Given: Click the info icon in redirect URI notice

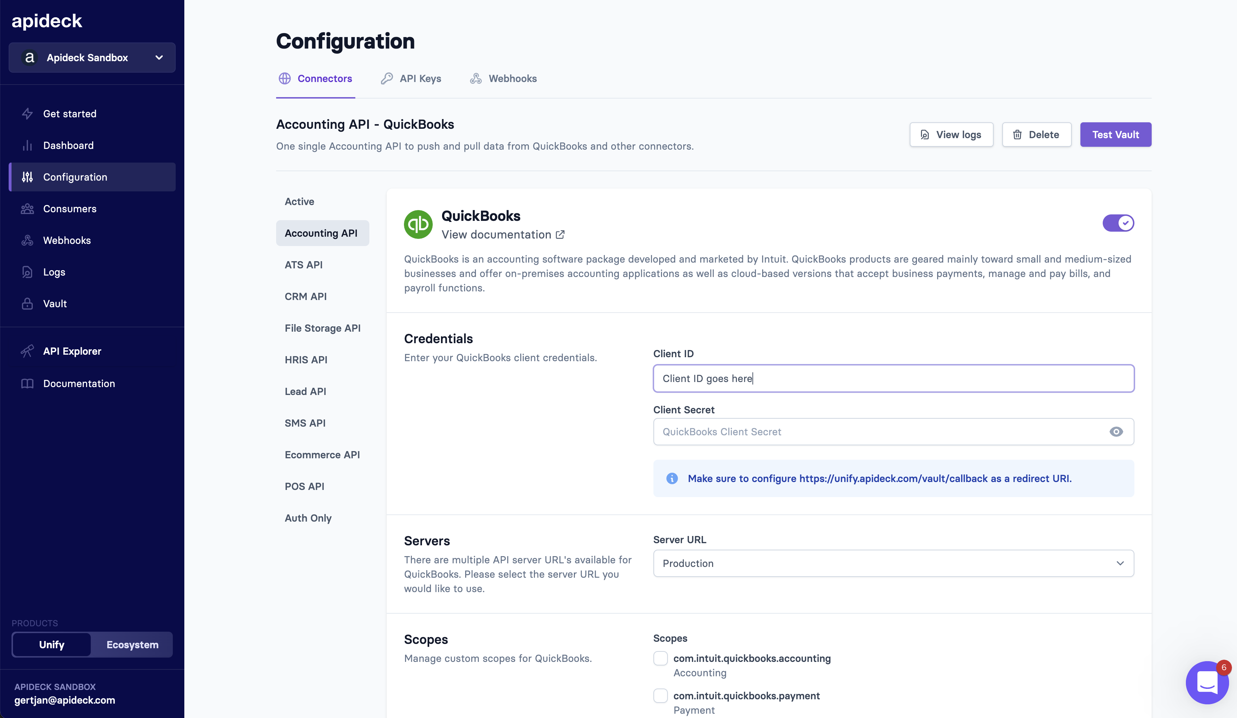Looking at the screenshot, I should click(x=672, y=478).
